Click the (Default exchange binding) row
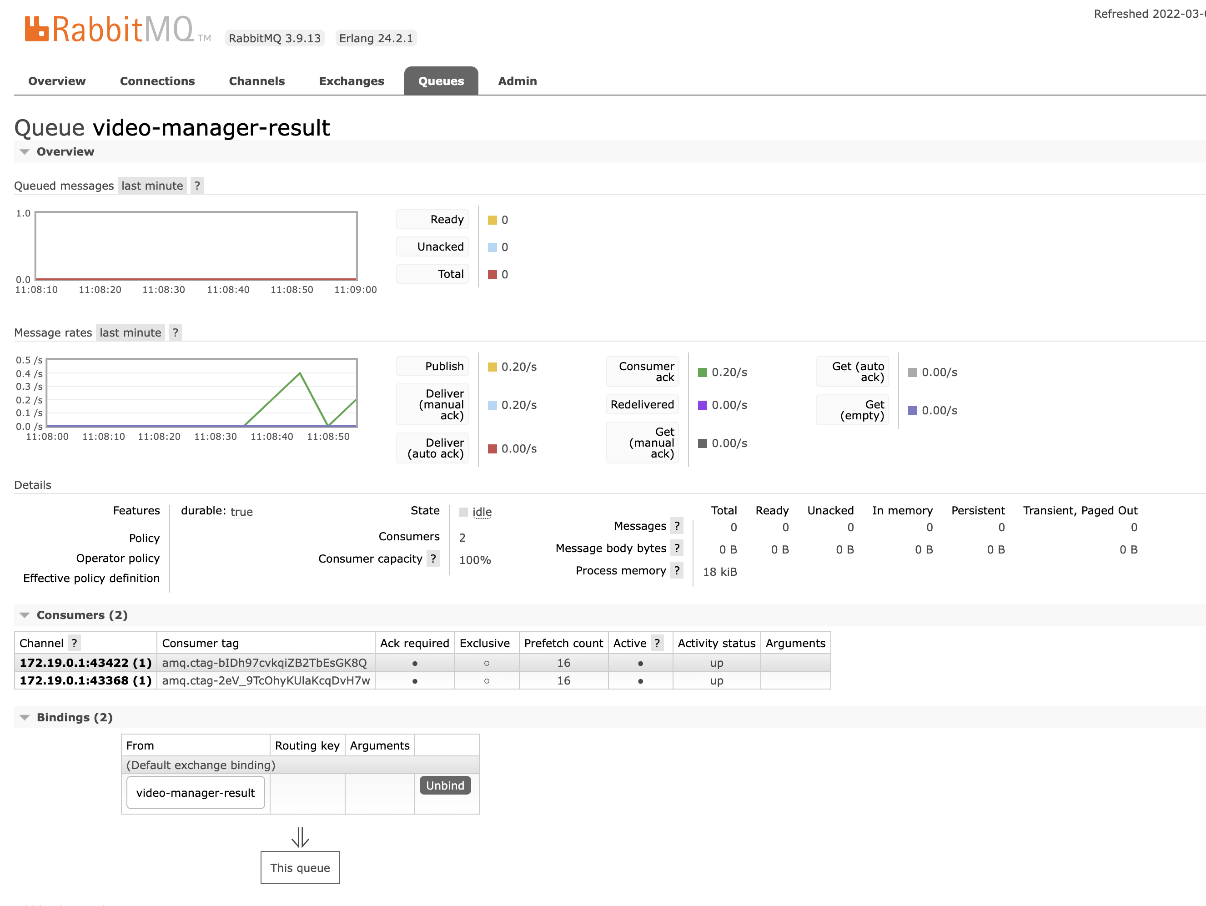This screenshot has height=906, width=1206. (x=301, y=765)
